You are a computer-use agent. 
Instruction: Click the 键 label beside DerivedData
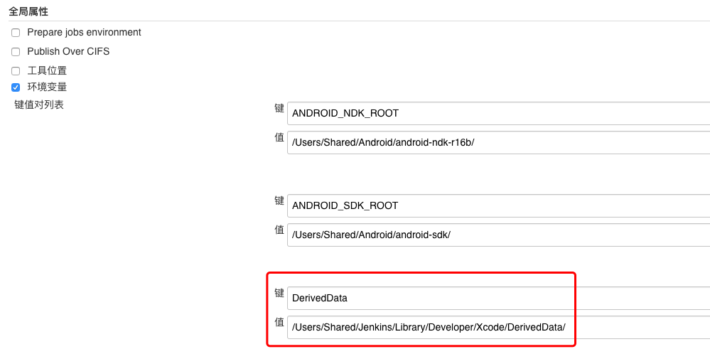(x=279, y=293)
